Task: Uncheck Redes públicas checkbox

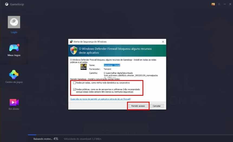Action: coord(75,90)
